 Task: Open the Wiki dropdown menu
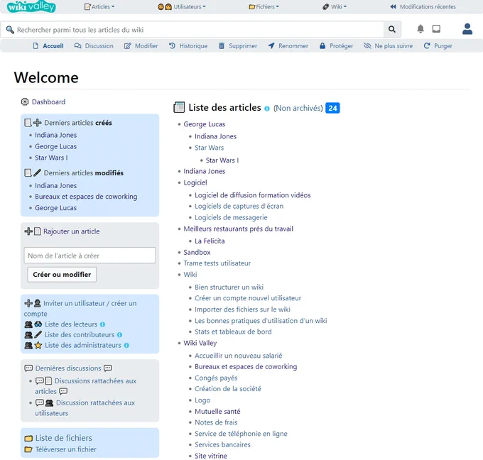click(335, 6)
